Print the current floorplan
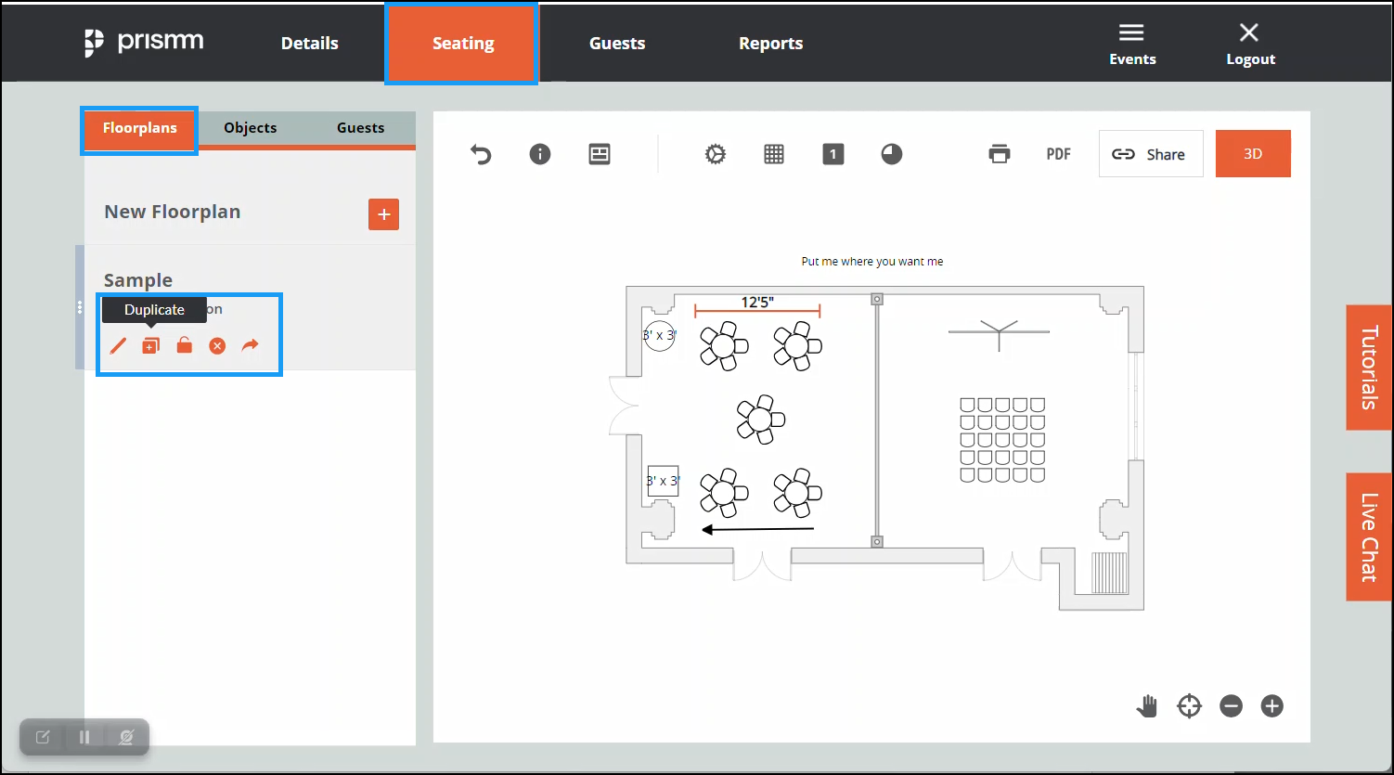The image size is (1394, 775). point(1000,154)
